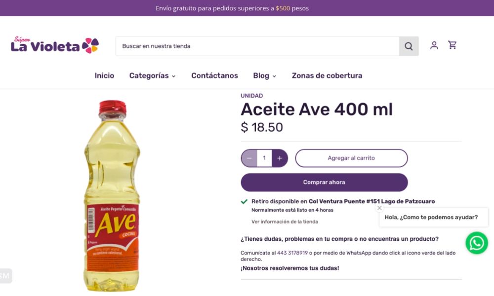Click the Súper La Violeta logo
494x296 pixels.
click(55, 45)
